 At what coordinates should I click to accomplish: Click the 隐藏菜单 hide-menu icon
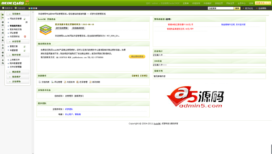pyautogui.click(x=3, y=8)
